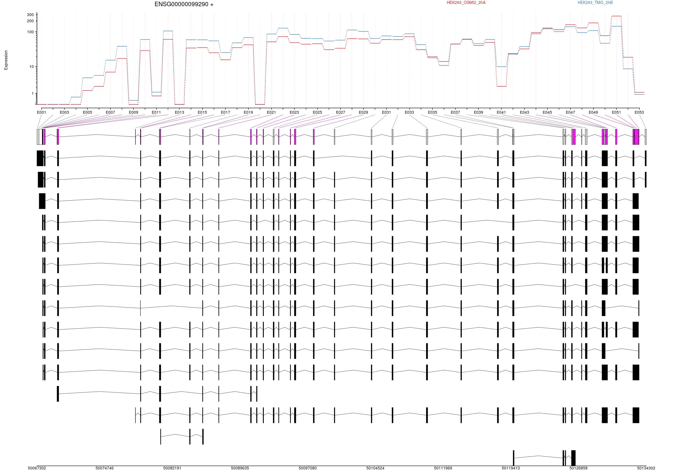The height and width of the screenshot is (474, 677).
Task: Select exon label E033
Action: (409, 112)
